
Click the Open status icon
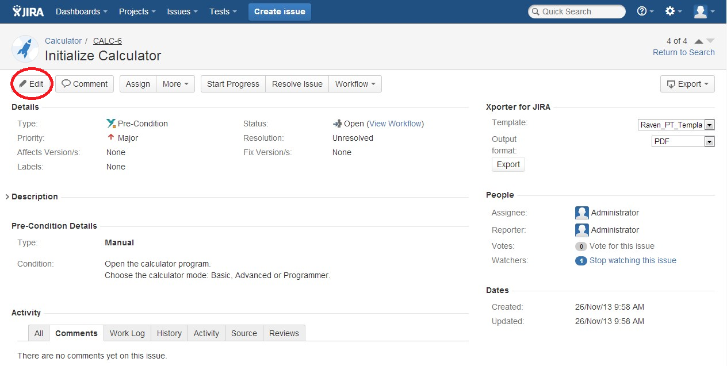point(337,124)
